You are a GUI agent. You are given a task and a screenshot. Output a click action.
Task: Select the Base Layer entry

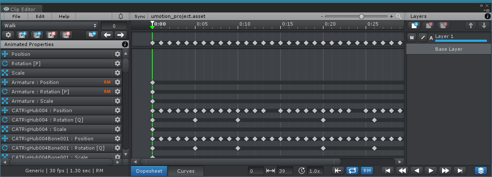448,49
